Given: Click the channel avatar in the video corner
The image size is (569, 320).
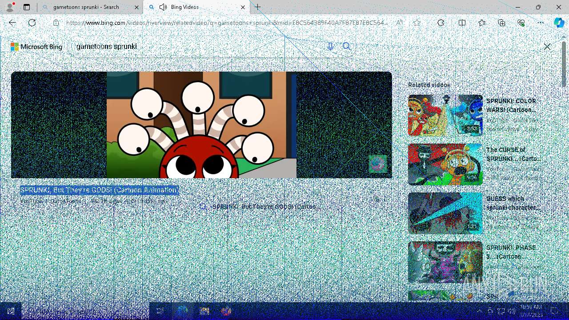Looking at the screenshot, I should 377,164.
